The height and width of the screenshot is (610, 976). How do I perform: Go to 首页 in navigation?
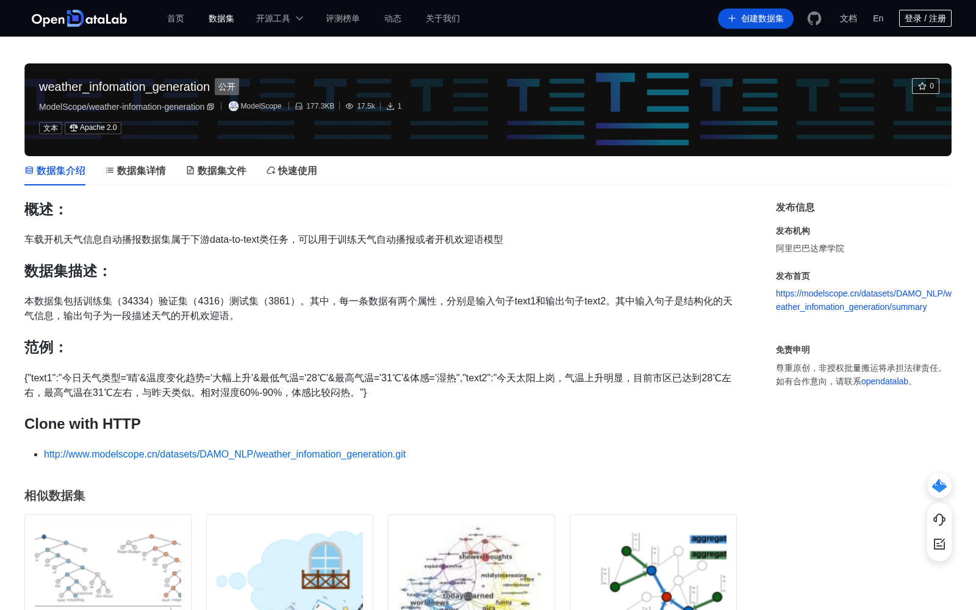coord(176,18)
